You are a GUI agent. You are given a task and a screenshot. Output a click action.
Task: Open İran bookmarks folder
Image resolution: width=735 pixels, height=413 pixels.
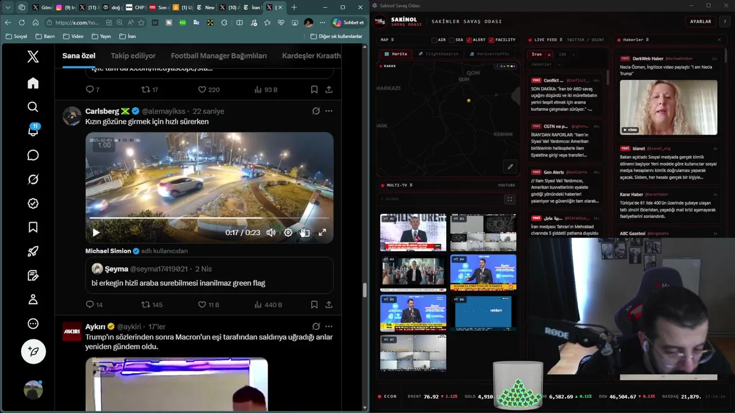[127, 36]
